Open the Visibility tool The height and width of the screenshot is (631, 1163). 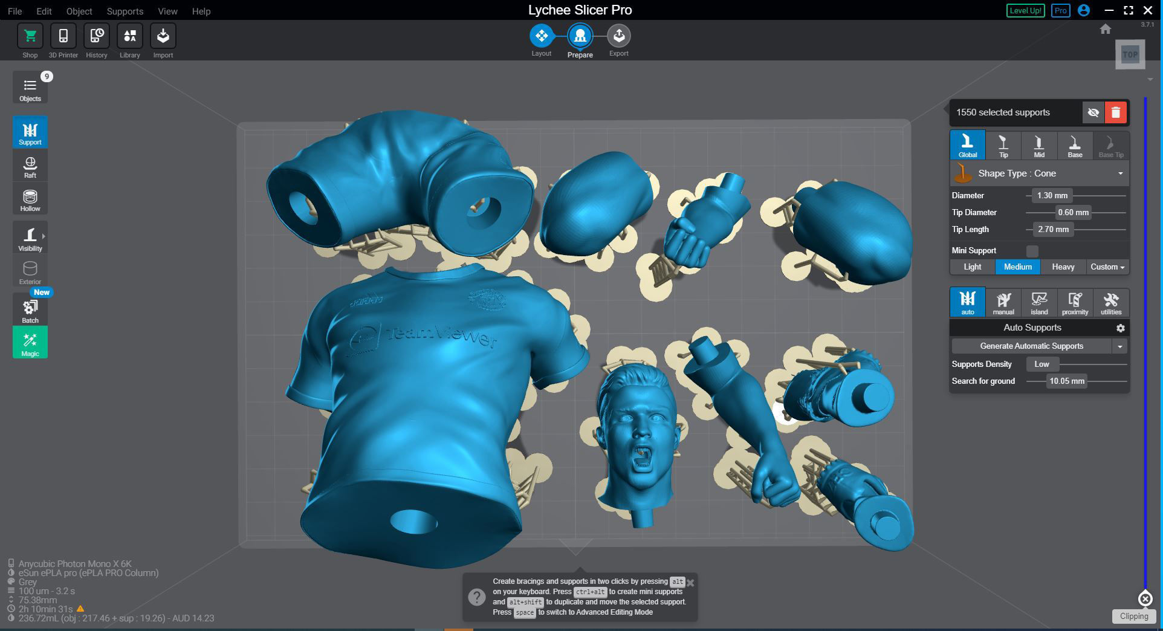[30, 238]
